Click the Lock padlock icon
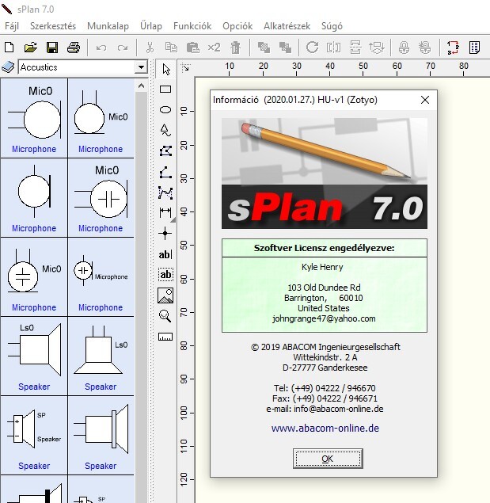The width and height of the screenshot is (490, 503). [404, 48]
